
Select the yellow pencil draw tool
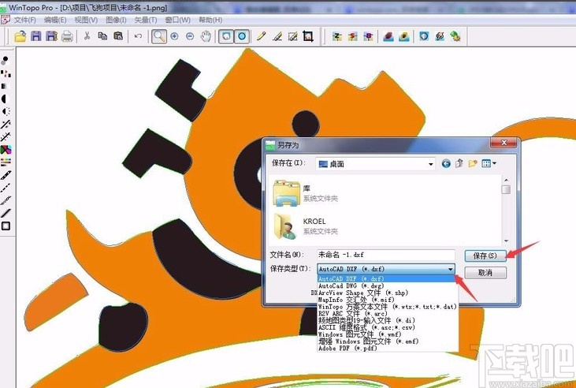[x=261, y=36]
